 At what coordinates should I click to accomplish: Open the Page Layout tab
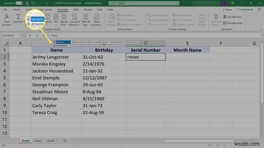click(45, 10)
